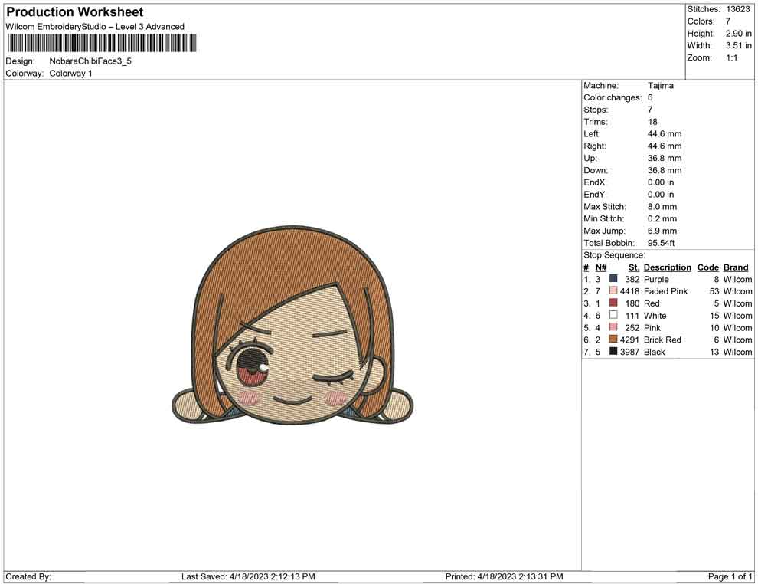Click the Colors value '7' in header
This screenshot has height=584, width=758.
(728, 21)
